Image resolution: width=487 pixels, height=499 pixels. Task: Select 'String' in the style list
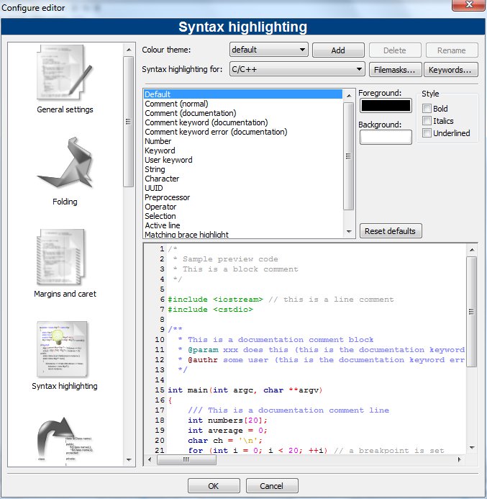click(x=243, y=169)
